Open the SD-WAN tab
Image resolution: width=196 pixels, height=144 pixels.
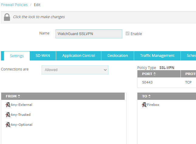tap(43, 56)
